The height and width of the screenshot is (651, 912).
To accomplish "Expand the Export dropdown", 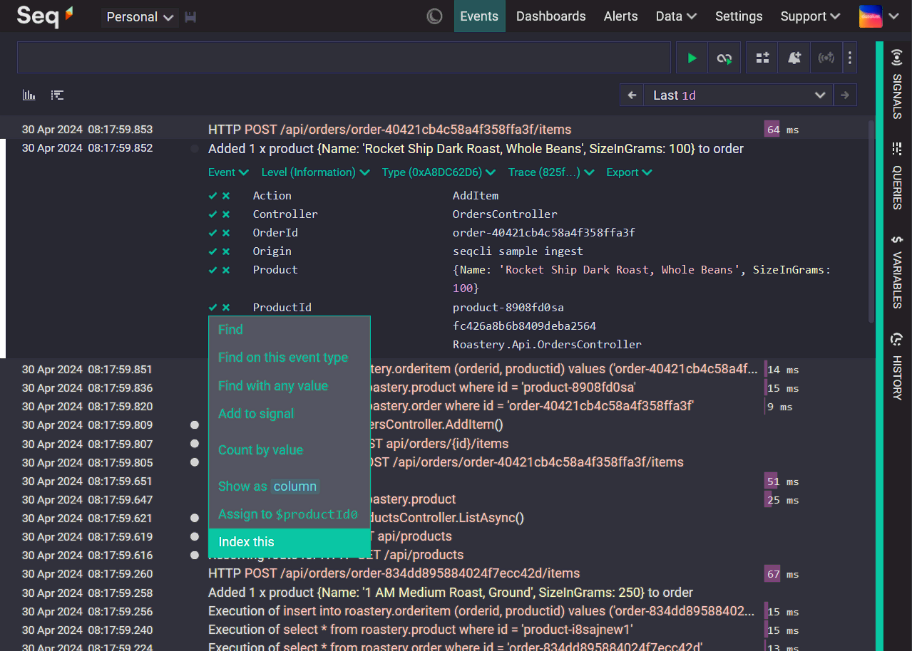I will 629,172.
